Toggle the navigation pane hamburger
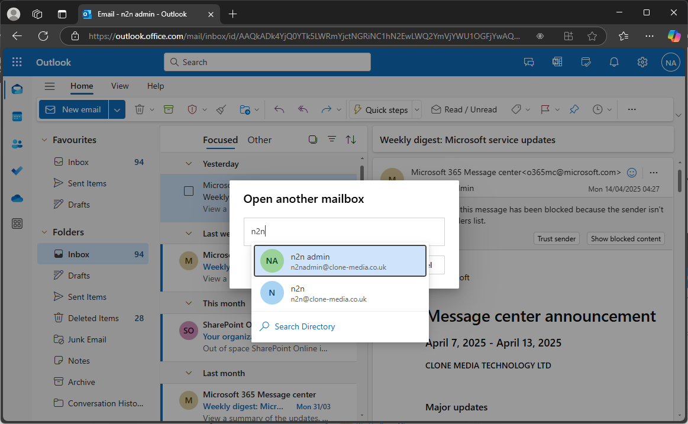This screenshot has width=688, height=424. click(x=50, y=86)
